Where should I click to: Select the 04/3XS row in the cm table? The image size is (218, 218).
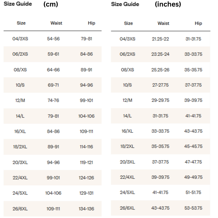53,39
